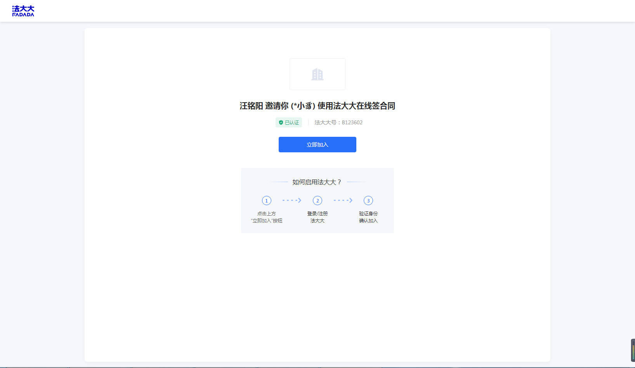Click the dark widget at right edge
The height and width of the screenshot is (368, 635).
633,350
